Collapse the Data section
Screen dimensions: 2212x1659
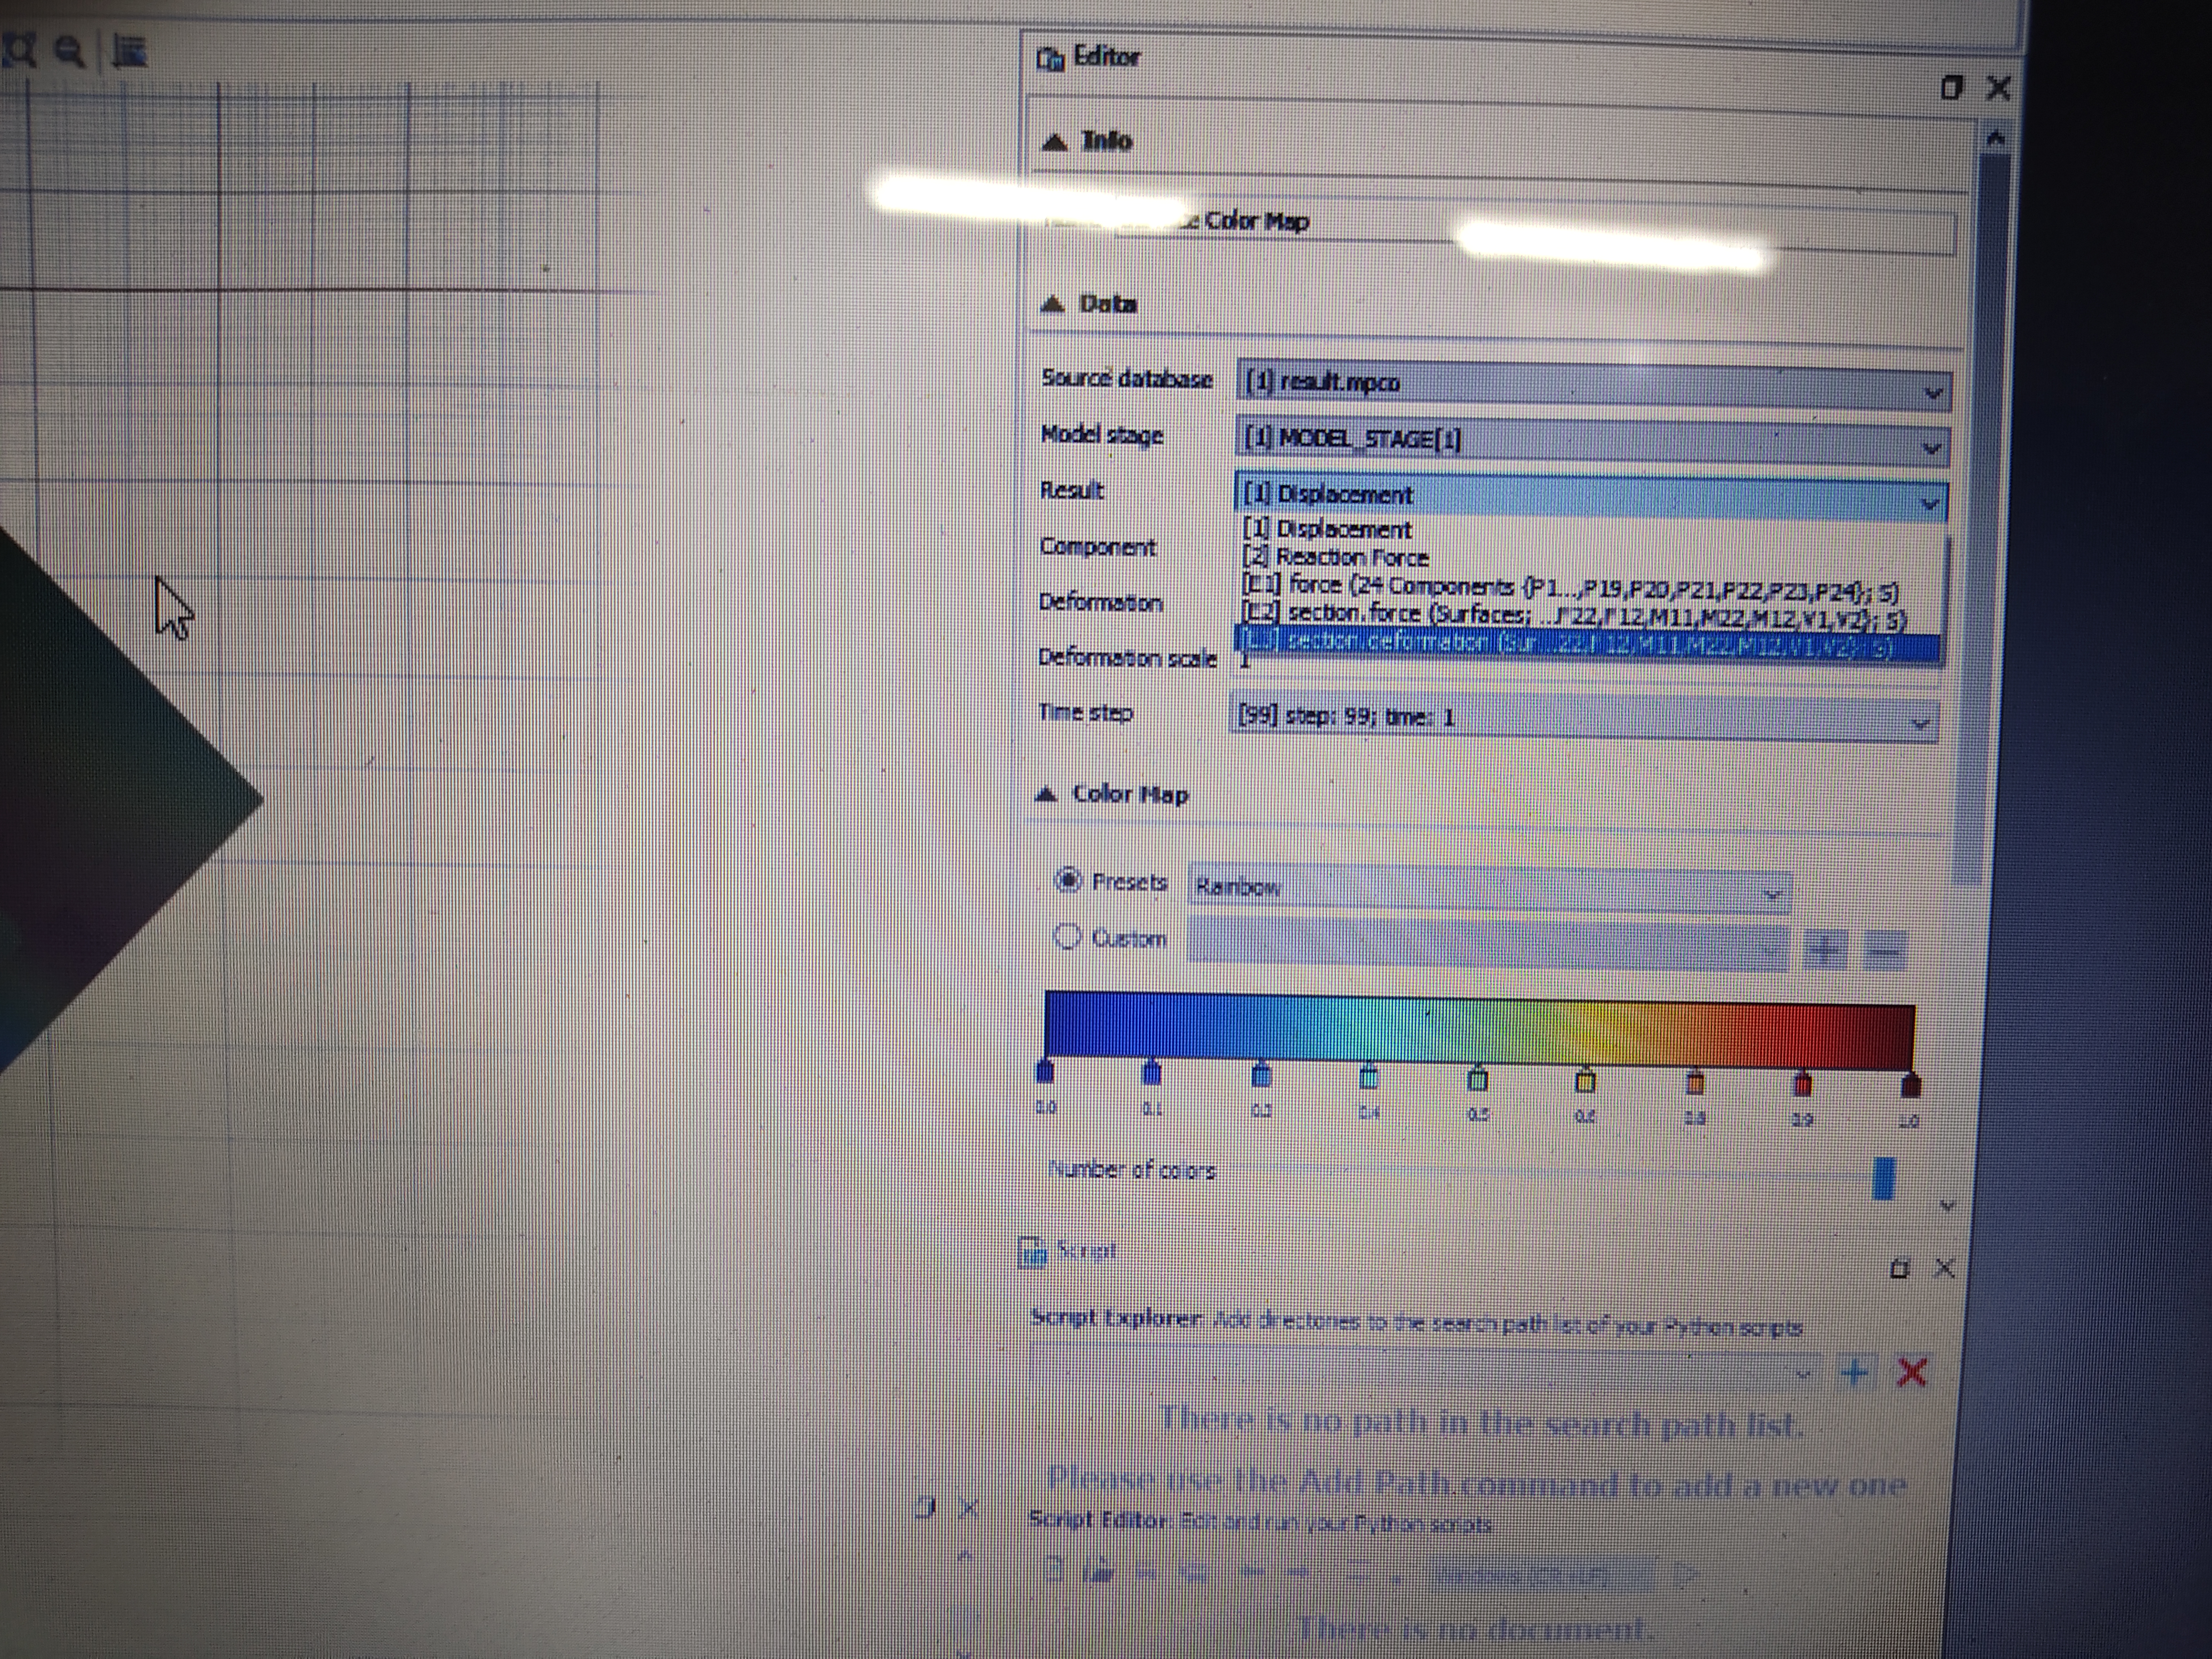pyautogui.click(x=1052, y=304)
